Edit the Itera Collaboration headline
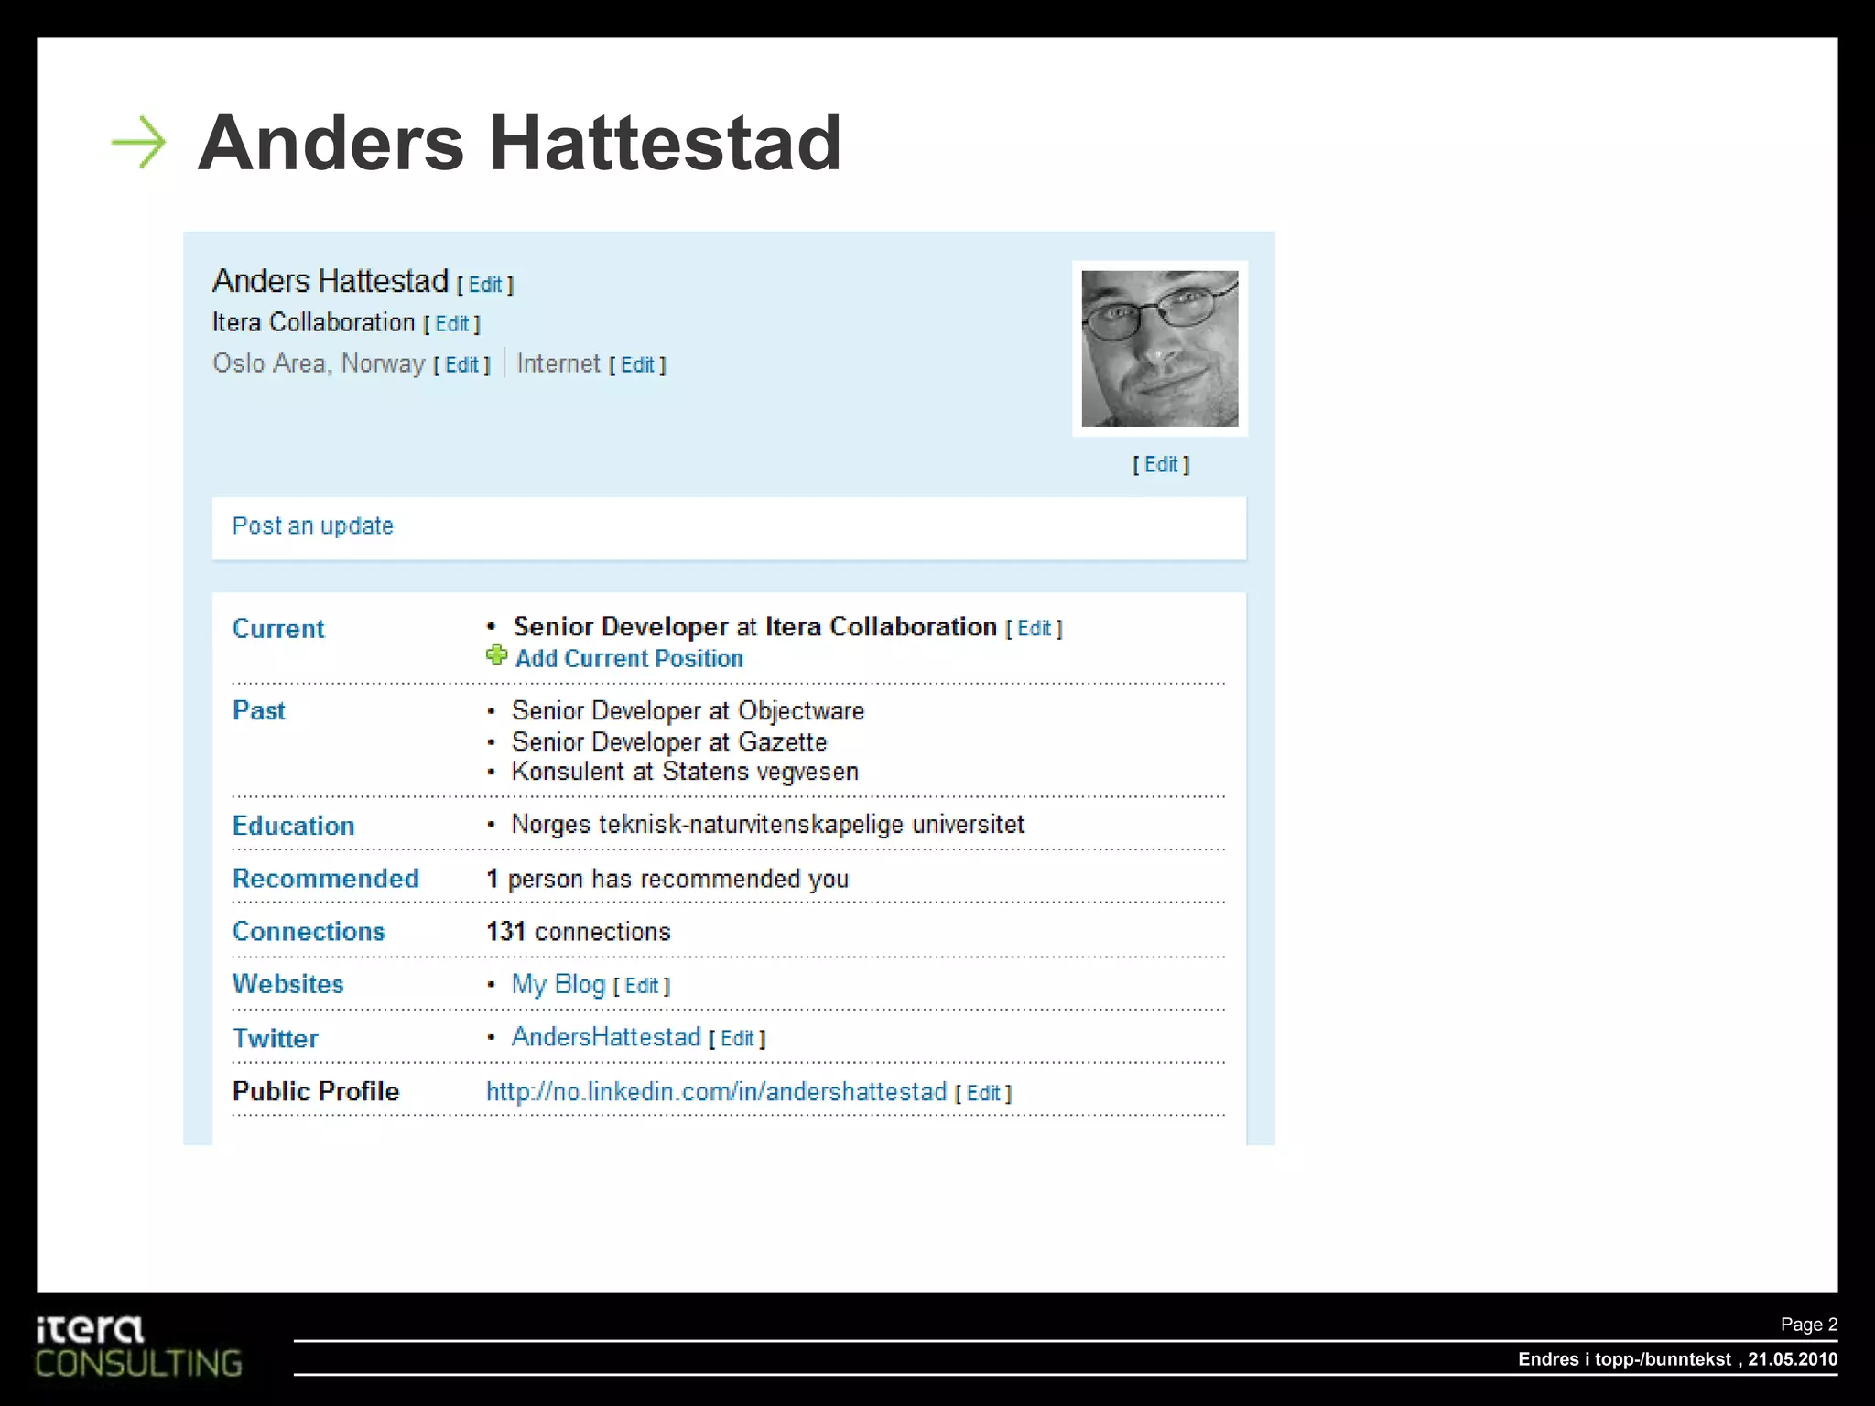Viewport: 1875px width, 1406px height. click(451, 324)
